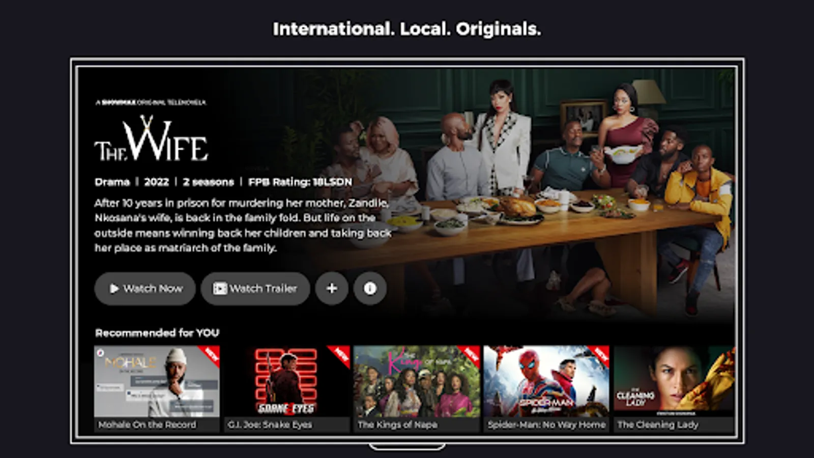Click the show synopsis paragraph
This screenshot has width=814, height=458.
pyautogui.click(x=243, y=225)
